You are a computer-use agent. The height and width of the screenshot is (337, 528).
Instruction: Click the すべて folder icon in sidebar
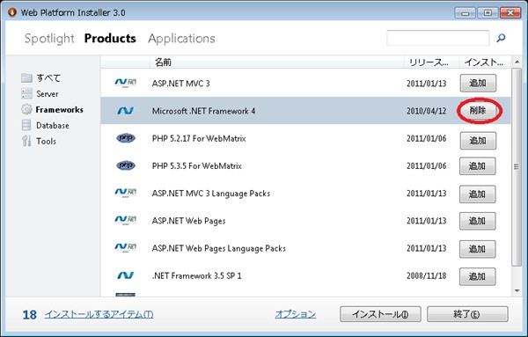[26, 77]
